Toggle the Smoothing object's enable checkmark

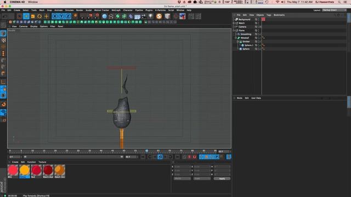pyautogui.click(x=260, y=34)
